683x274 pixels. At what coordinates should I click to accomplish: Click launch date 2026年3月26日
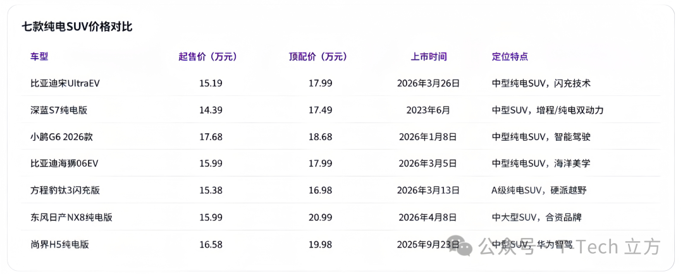coord(428,83)
